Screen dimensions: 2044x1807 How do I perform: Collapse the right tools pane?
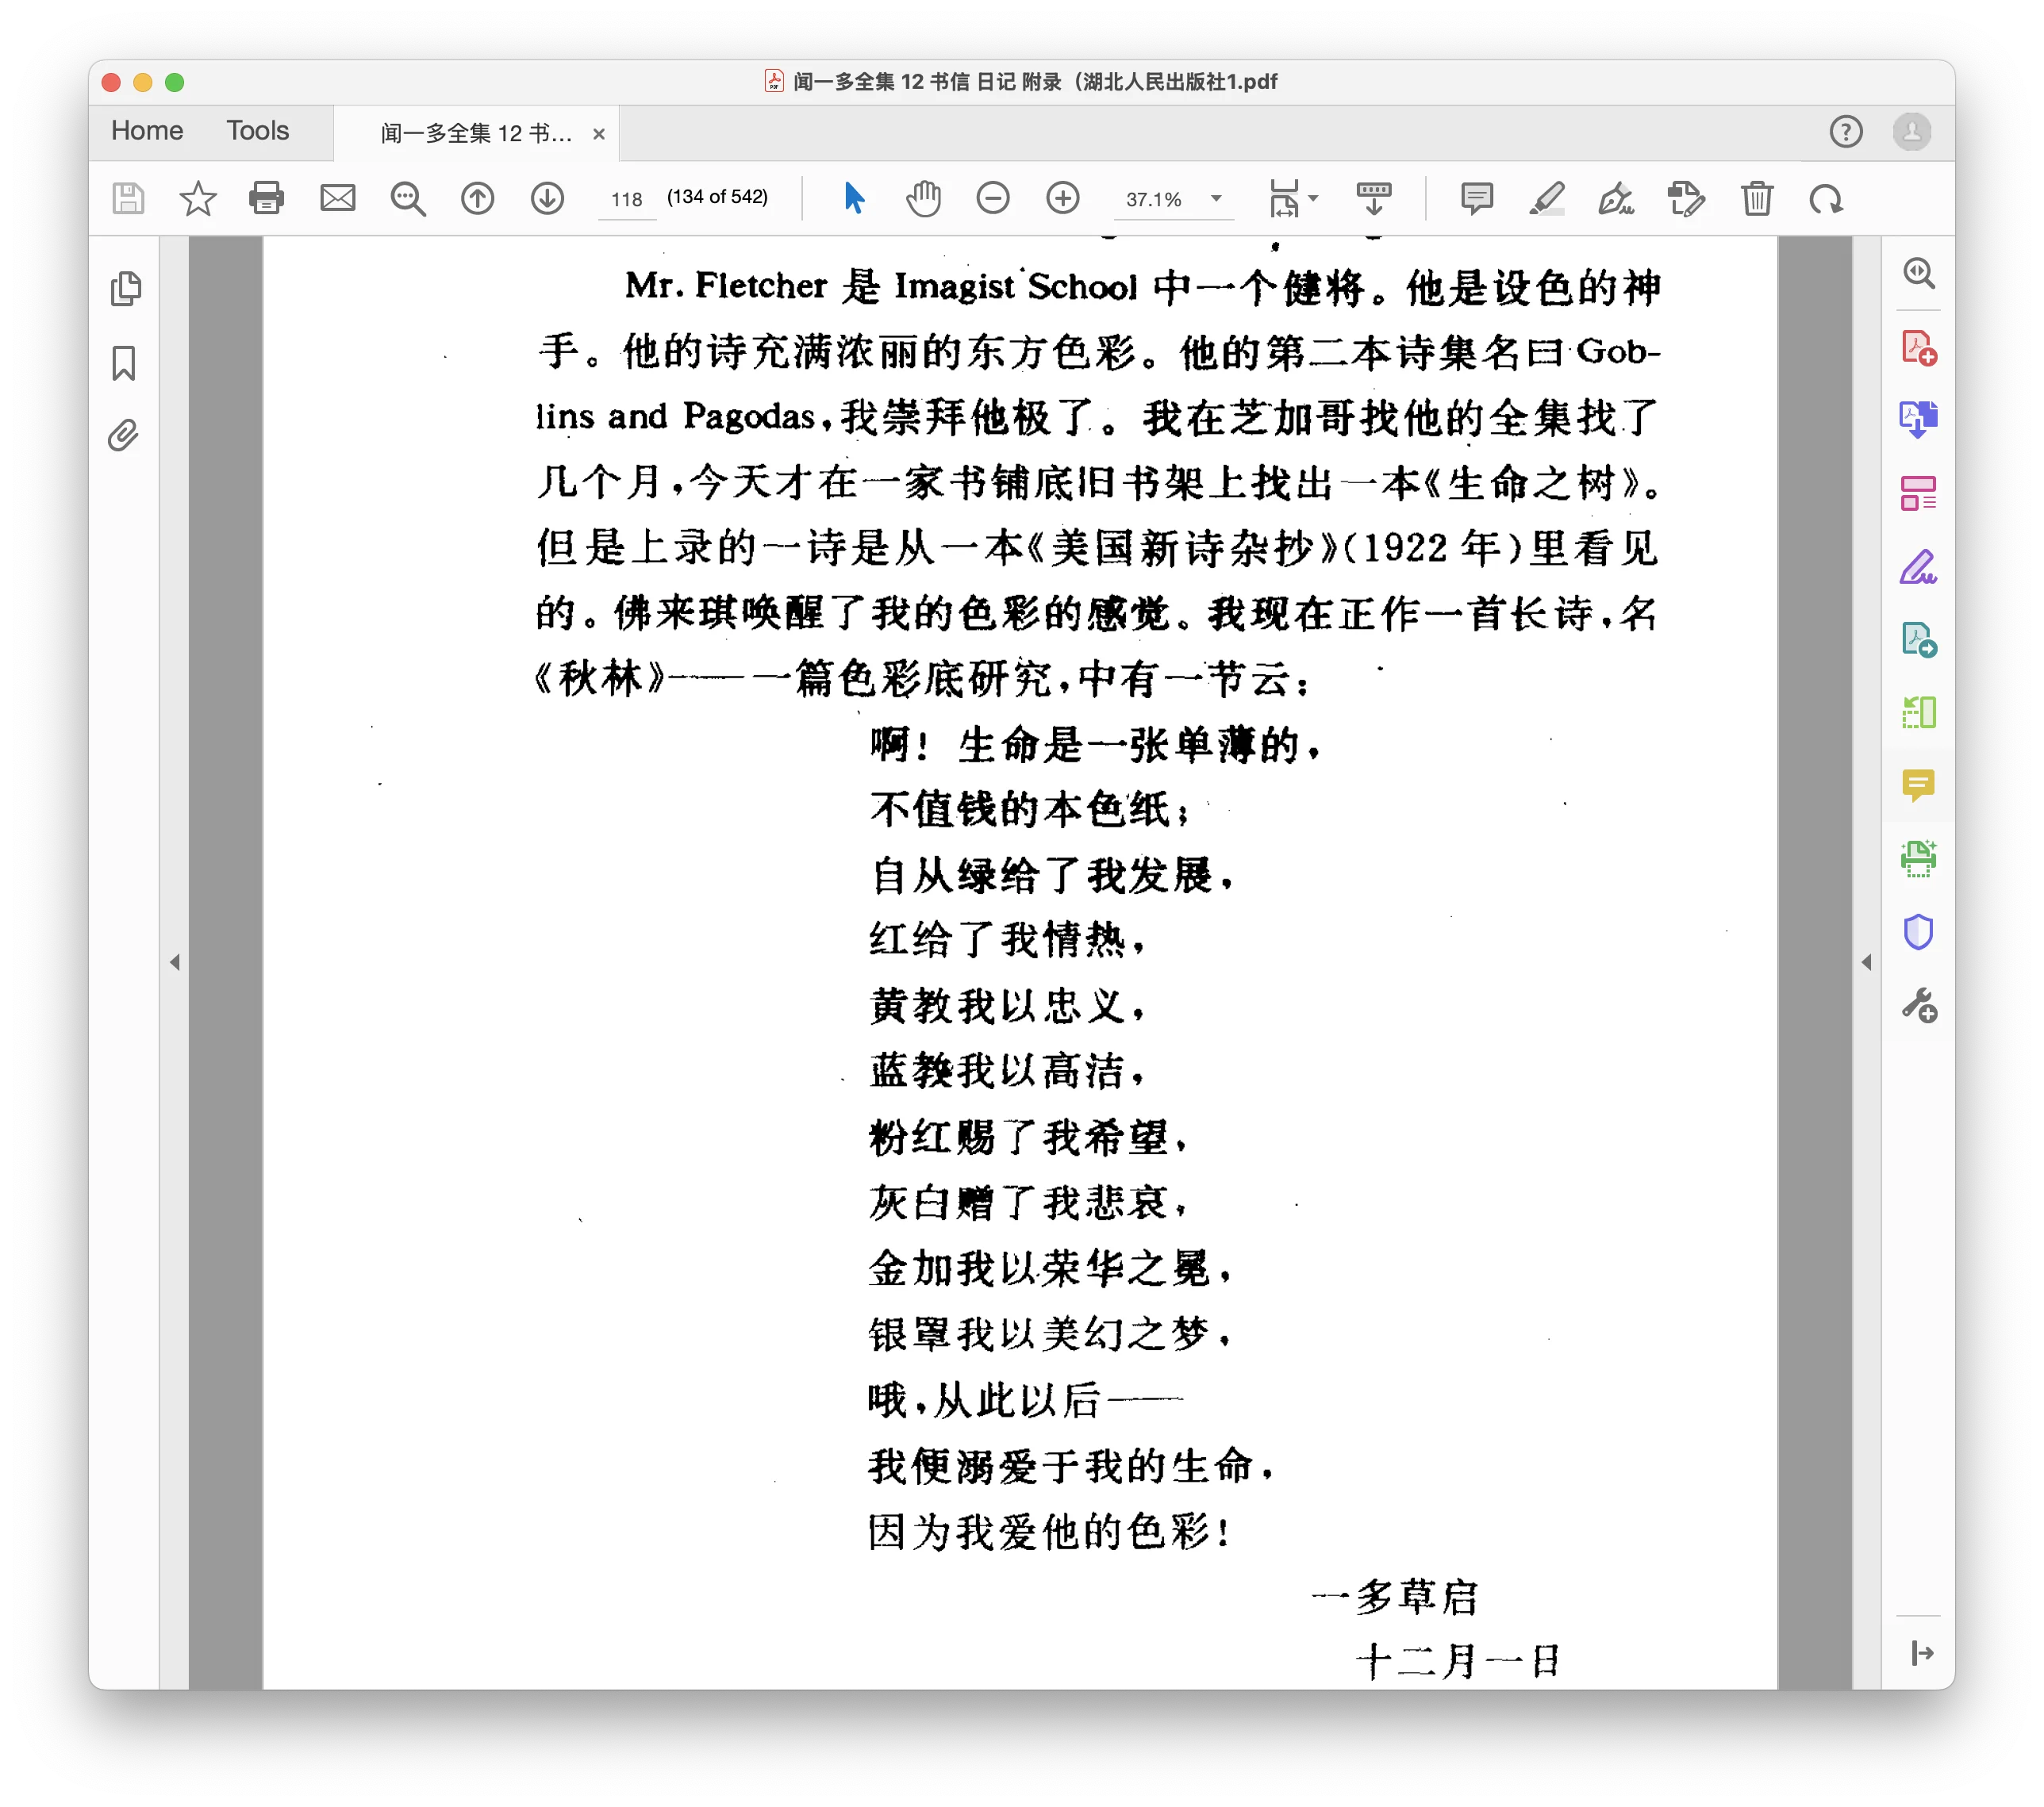(x=1868, y=962)
